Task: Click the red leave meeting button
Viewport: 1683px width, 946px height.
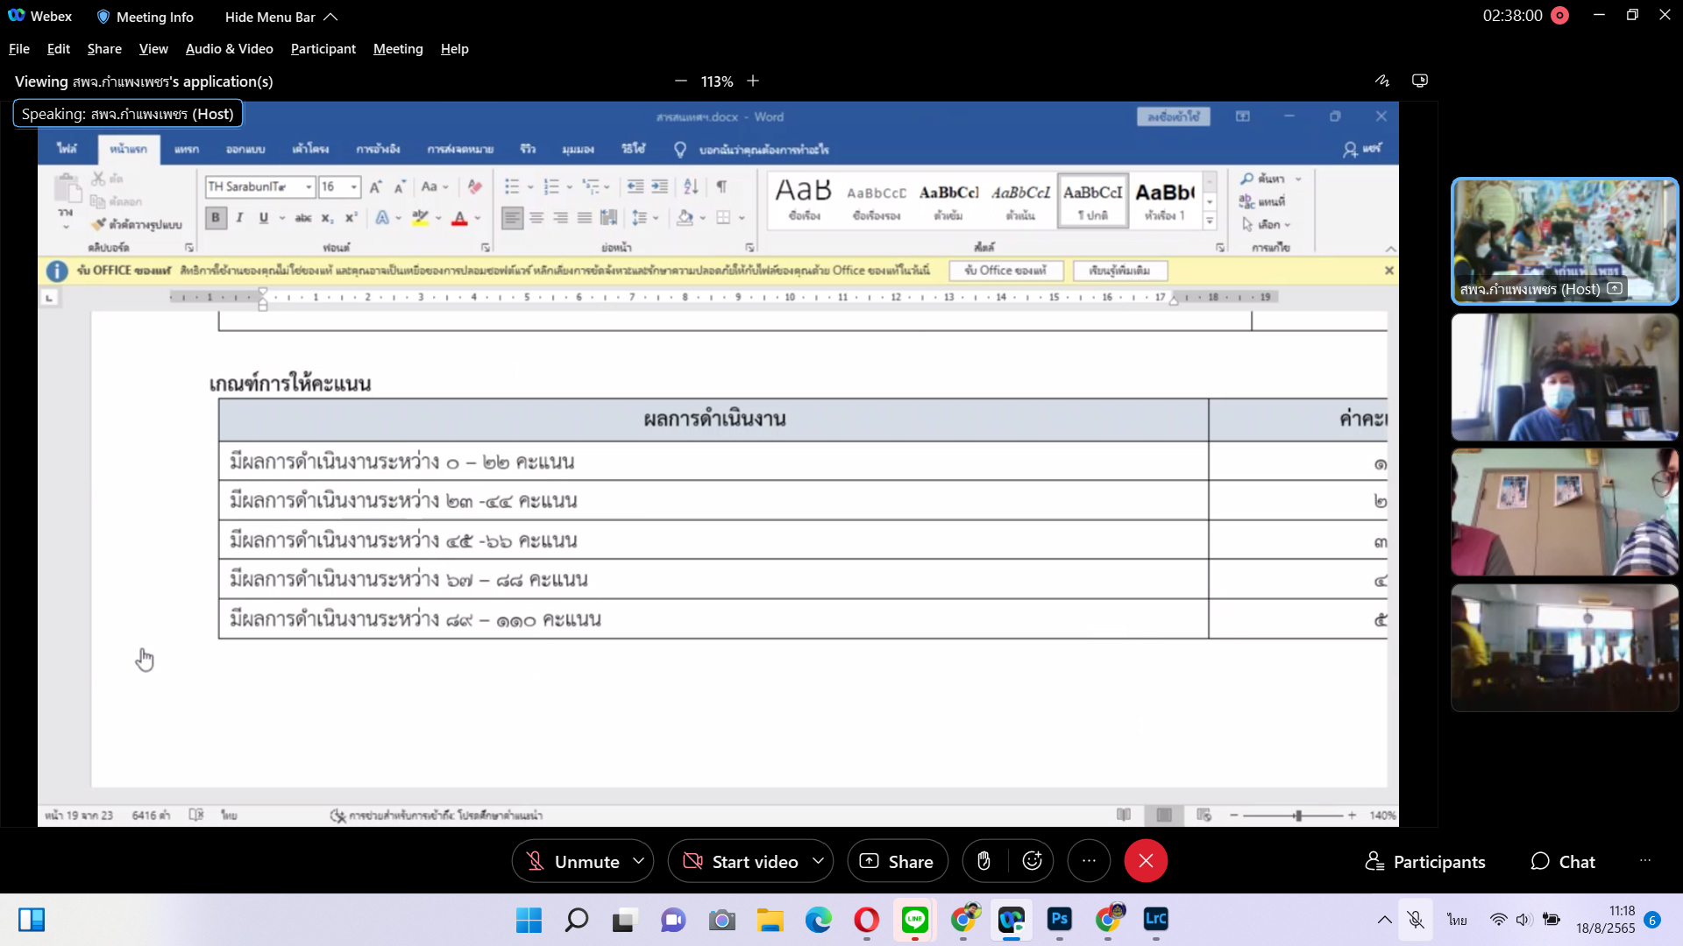Action: pyautogui.click(x=1146, y=861)
